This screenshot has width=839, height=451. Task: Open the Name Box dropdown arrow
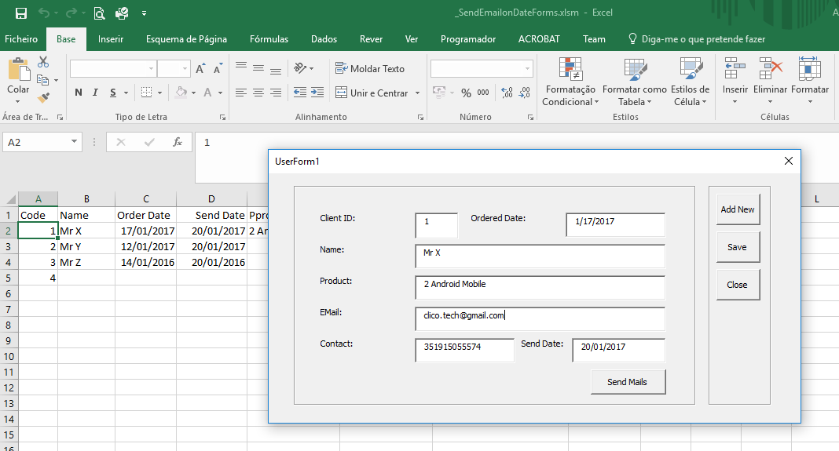75,142
